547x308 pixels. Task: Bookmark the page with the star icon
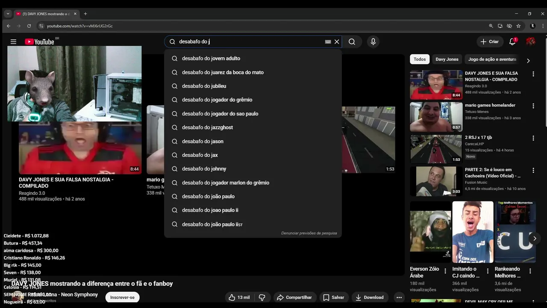[518, 26]
